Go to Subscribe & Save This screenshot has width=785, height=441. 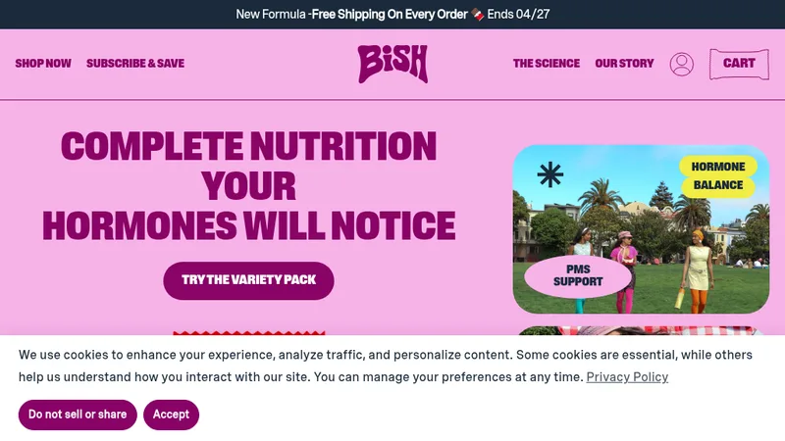(x=135, y=64)
